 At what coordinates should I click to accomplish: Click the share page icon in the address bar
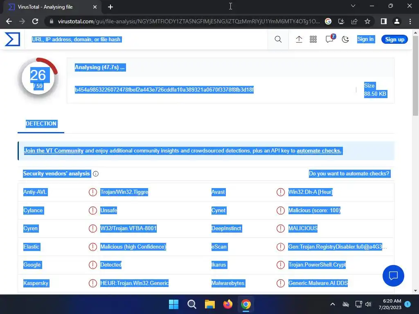point(354,21)
